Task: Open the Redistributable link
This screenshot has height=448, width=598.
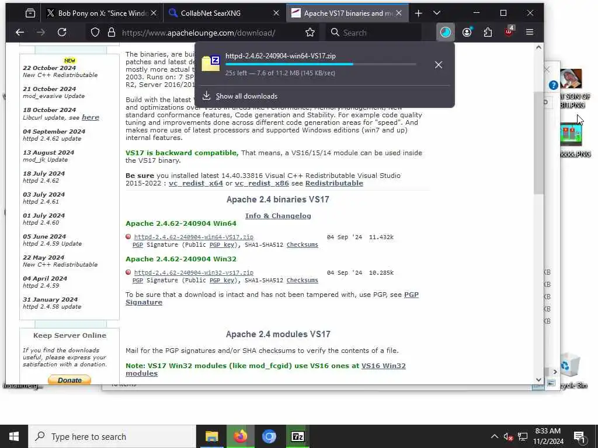Action: pyautogui.click(x=334, y=183)
